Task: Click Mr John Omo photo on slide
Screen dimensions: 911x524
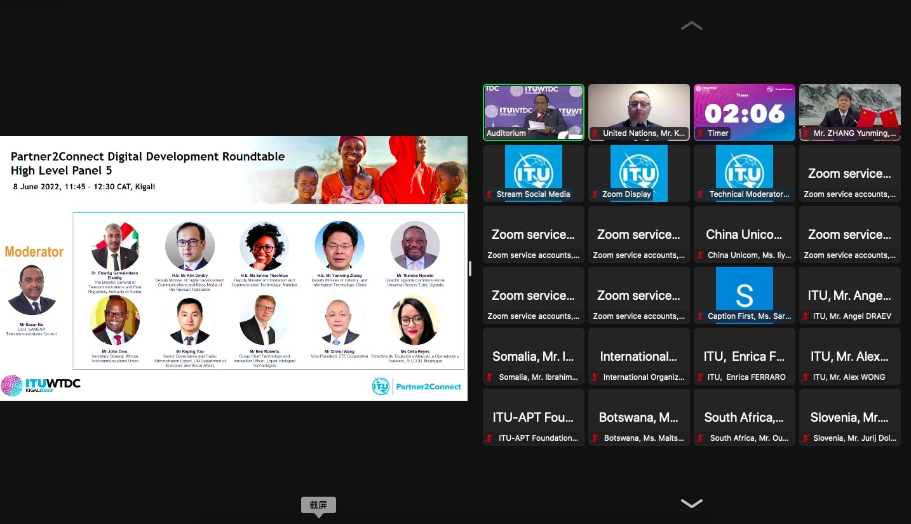Action: click(114, 320)
